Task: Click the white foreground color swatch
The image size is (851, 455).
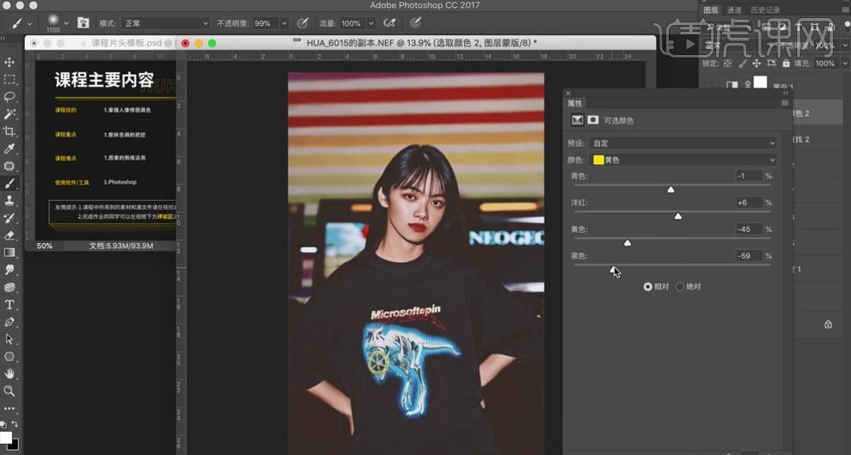Action: 5,437
